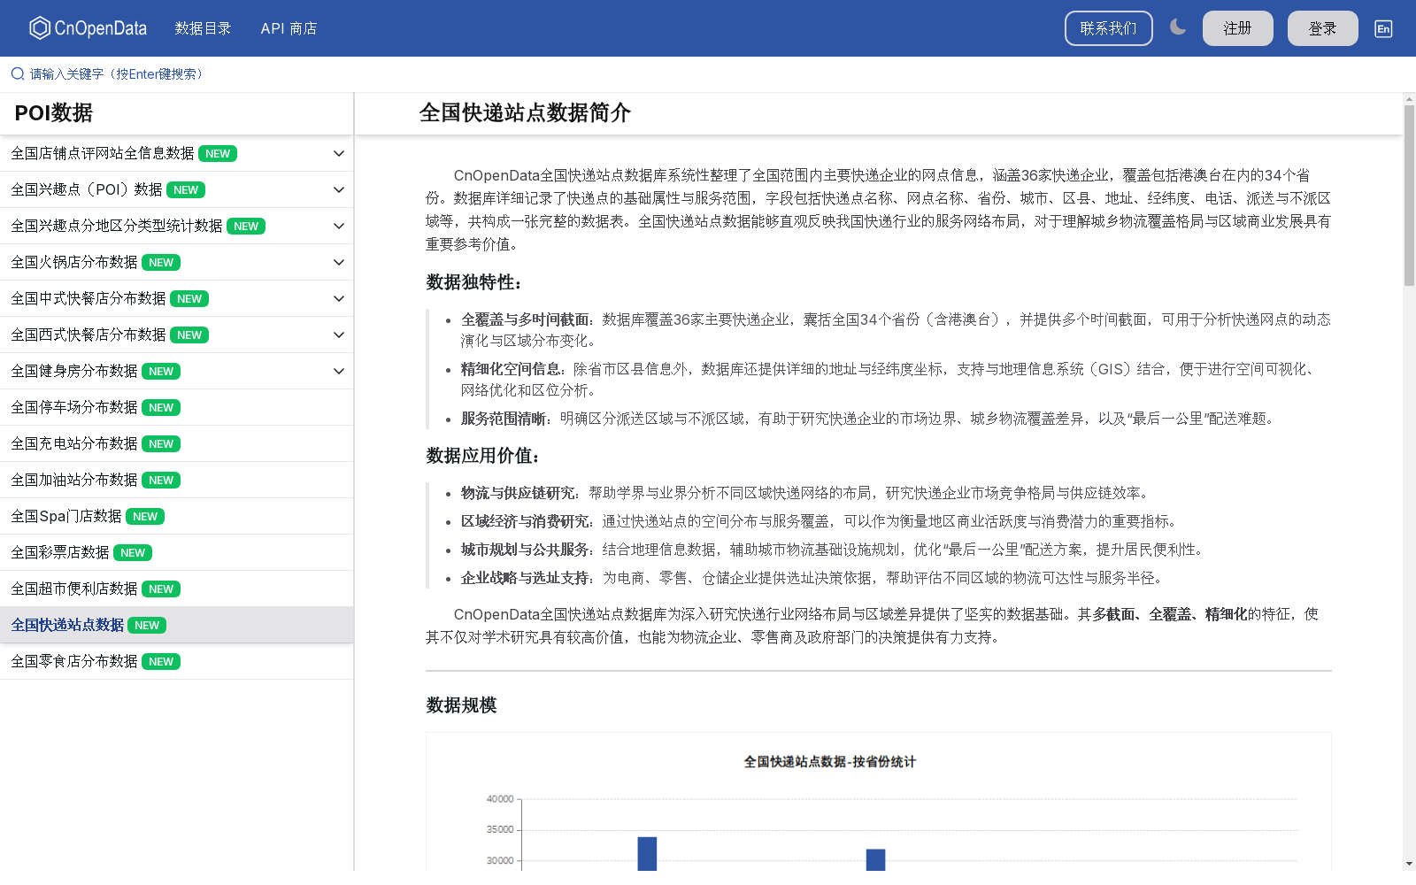The image size is (1416, 885).
Task: Expand 全国店铺点评网站全信息数据 entry
Action: tap(338, 153)
